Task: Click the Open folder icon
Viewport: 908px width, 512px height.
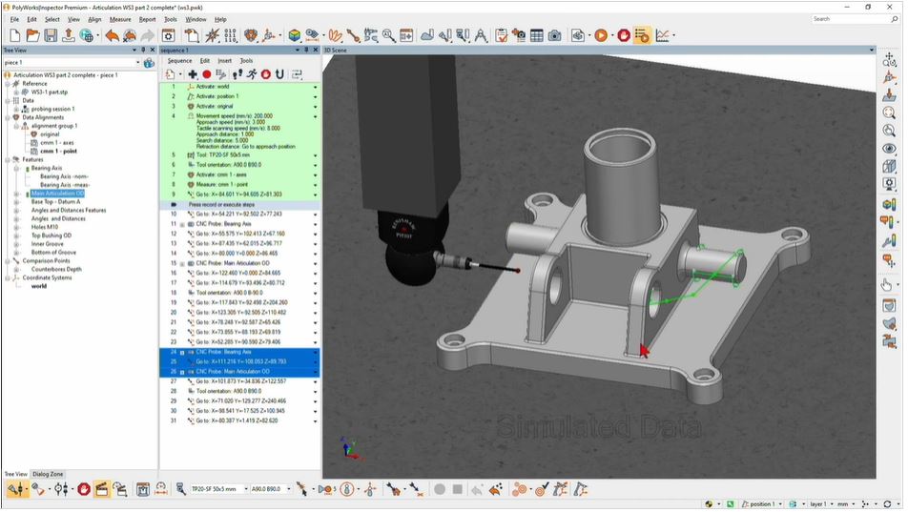Action: [x=33, y=35]
